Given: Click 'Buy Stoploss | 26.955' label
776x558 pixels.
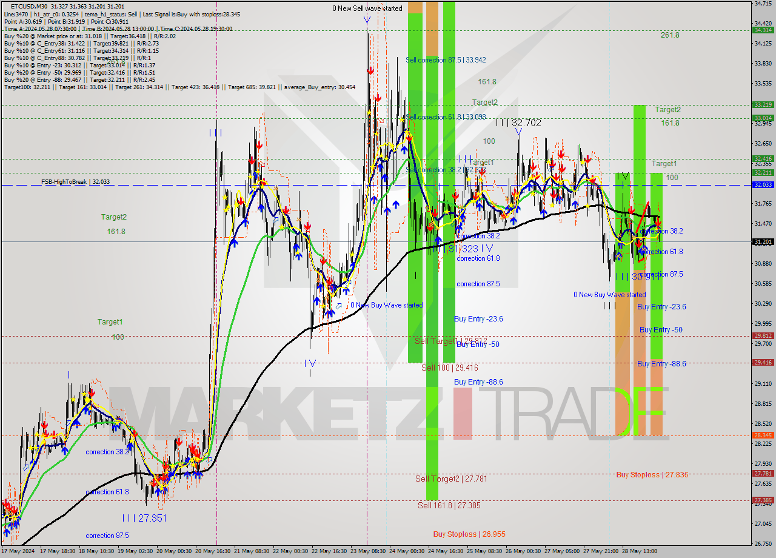Looking at the screenshot, I should point(469,534).
